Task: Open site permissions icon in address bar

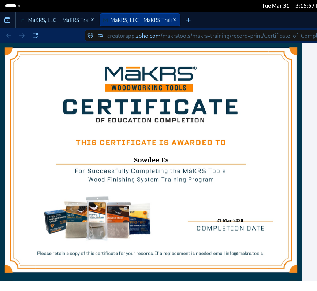Action: [100, 36]
